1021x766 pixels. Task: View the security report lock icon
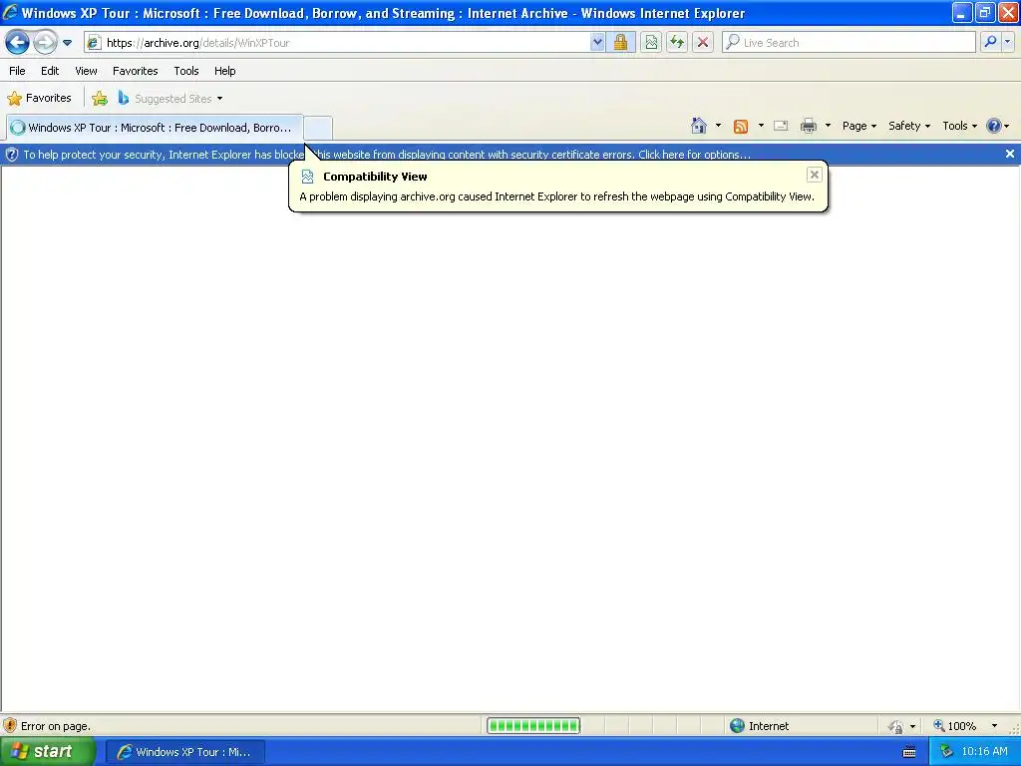620,43
